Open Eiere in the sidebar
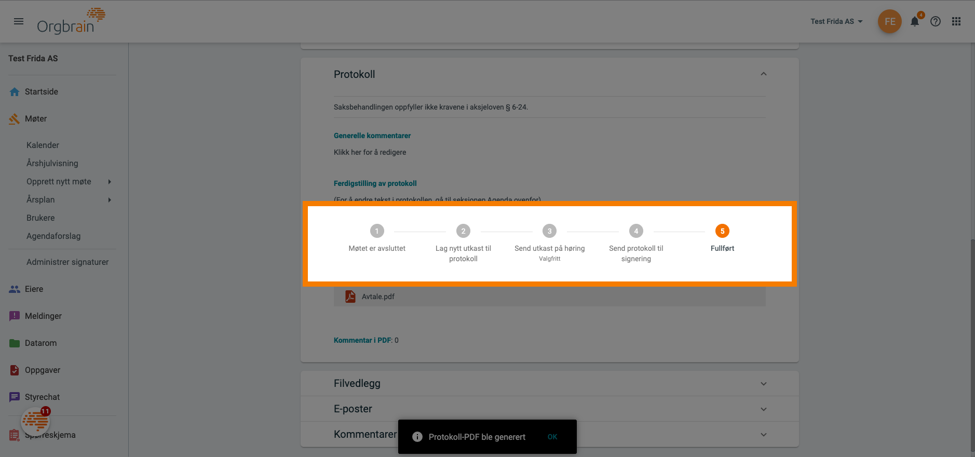975x457 pixels. pyautogui.click(x=34, y=289)
